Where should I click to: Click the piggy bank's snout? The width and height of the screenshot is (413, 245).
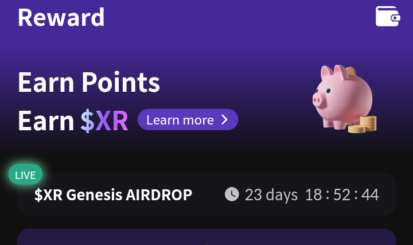click(x=318, y=100)
